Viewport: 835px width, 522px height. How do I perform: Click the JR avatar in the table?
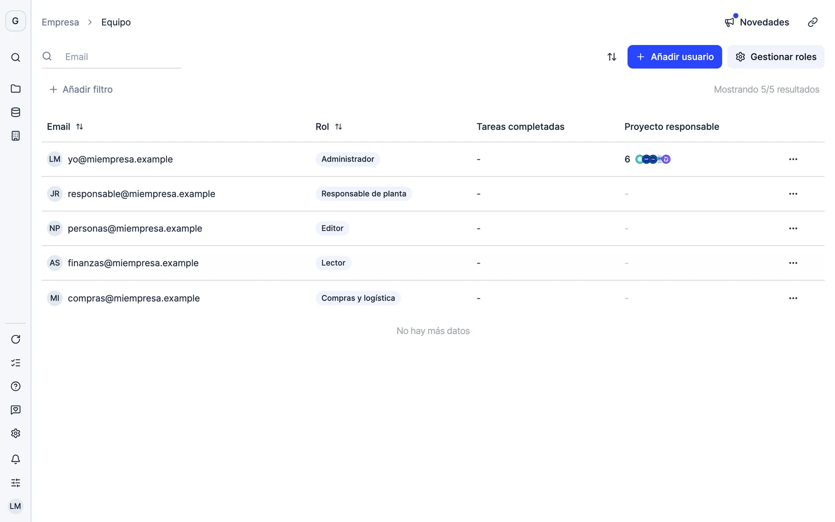(x=55, y=194)
